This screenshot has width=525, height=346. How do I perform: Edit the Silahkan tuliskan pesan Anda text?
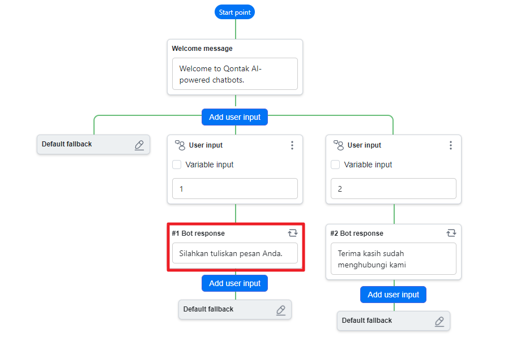[234, 253]
